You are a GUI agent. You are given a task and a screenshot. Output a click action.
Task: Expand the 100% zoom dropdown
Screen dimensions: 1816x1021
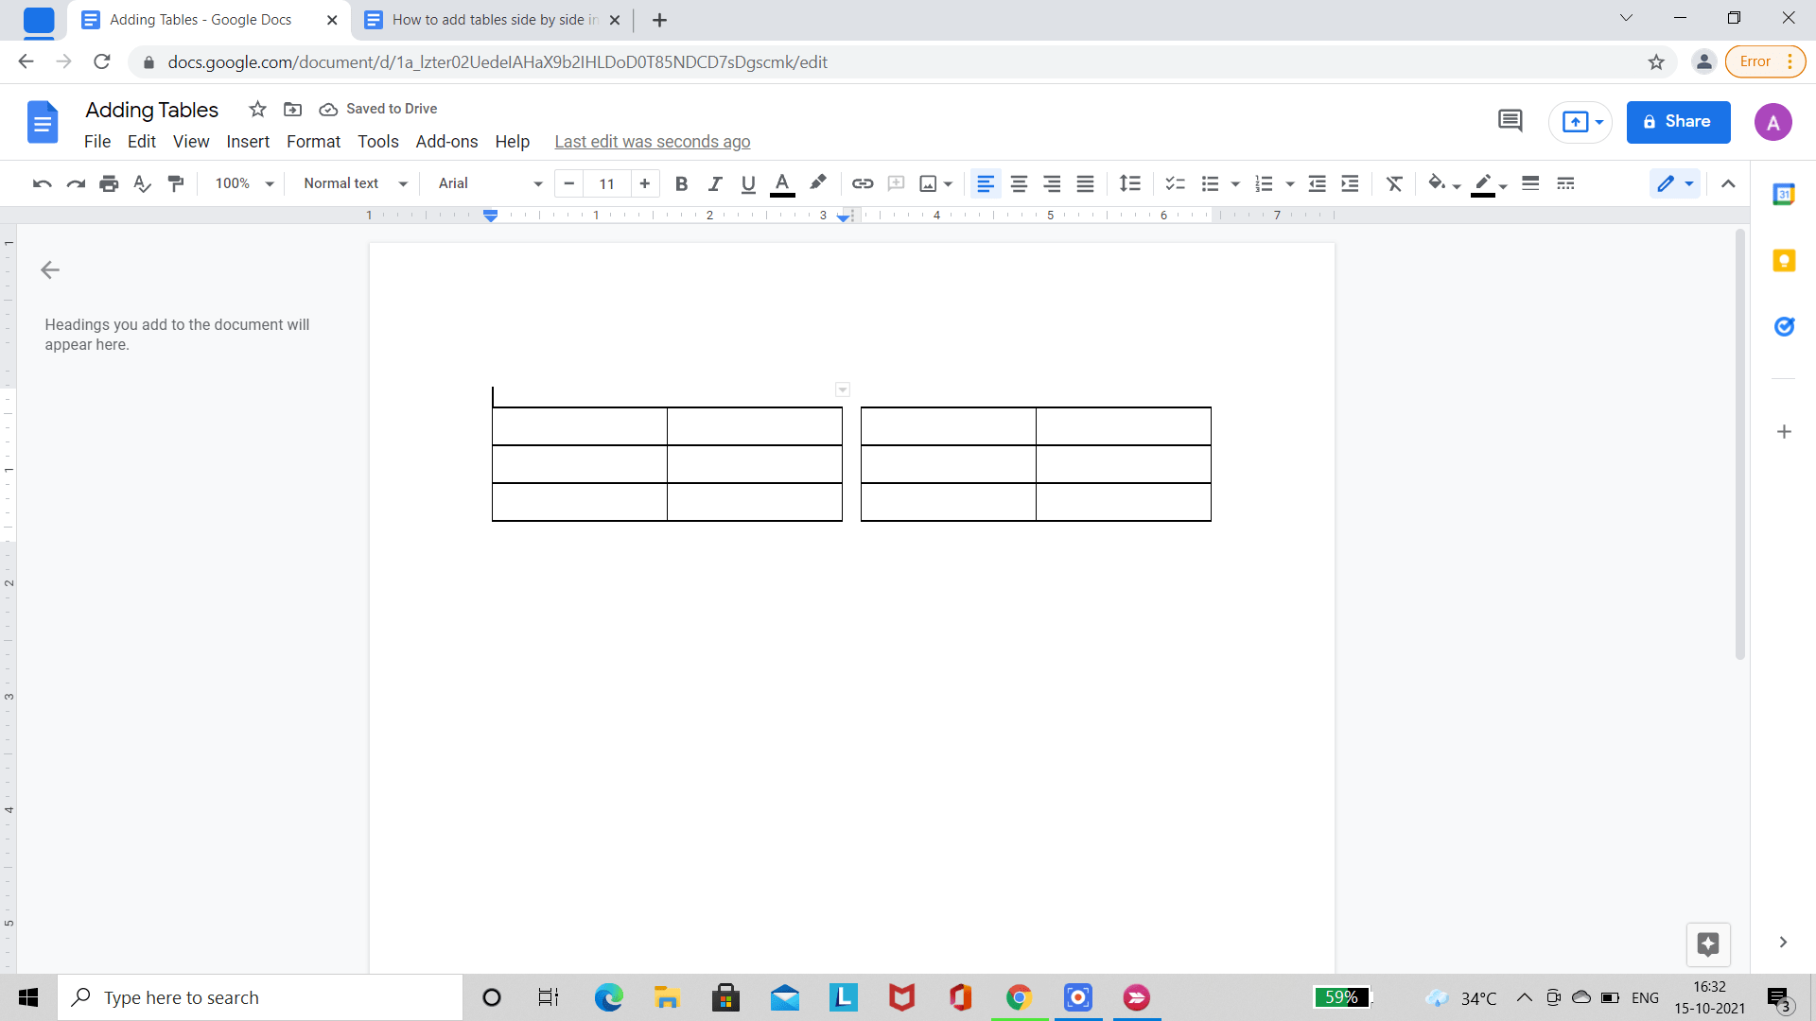coord(243,183)
